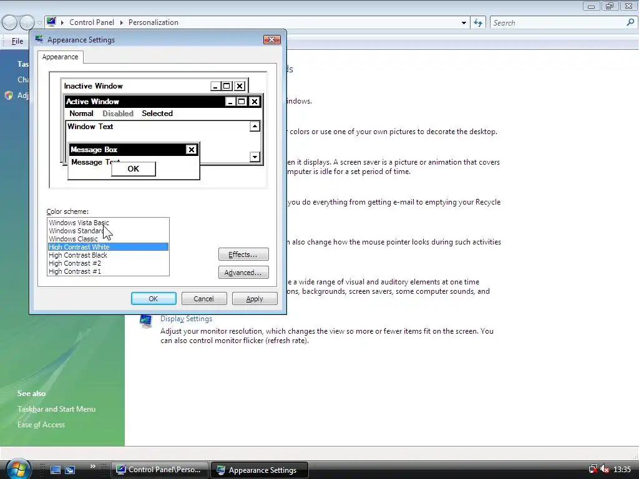The height and width of the screenshot is (479, 639).
Task: Click shield icon beside Adj task link
Action: pyautogui.click(x=9, y=95)
